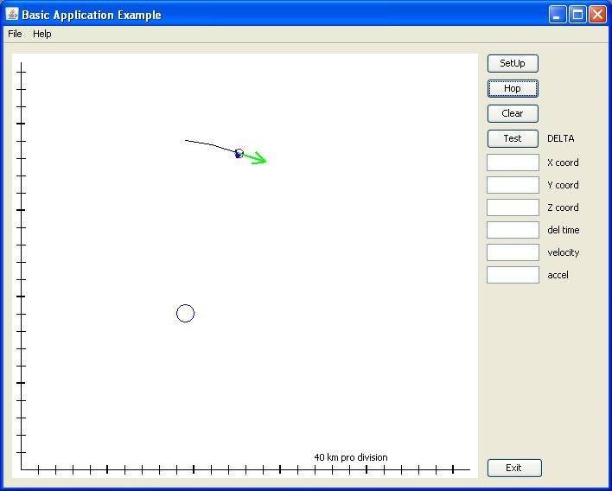Image resolution: width=612 pixels, height=491 pixels.
Task: Click the '40 km pro division' label
Action: (350, 457)
